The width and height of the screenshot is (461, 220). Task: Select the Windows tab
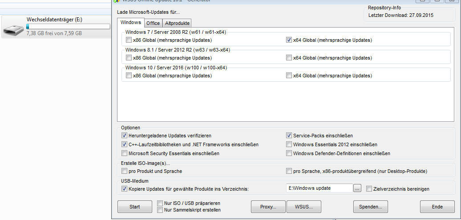pos(131,22)
